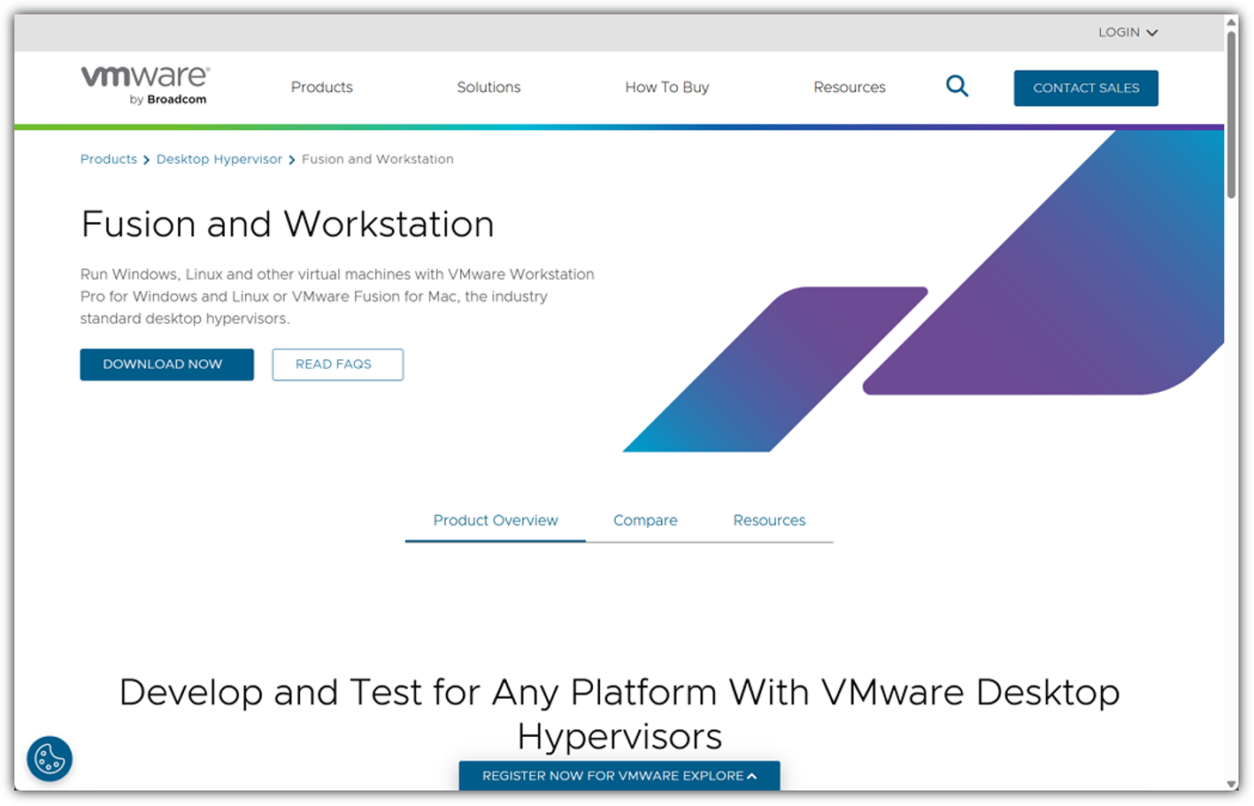1254x806 pixels.
Task: Expand the Register Now for VMware Explore banner
Action: click(619, 776)
